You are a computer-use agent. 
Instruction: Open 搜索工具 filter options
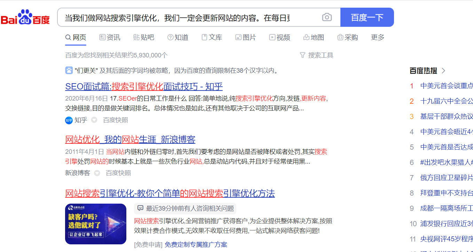316,55
